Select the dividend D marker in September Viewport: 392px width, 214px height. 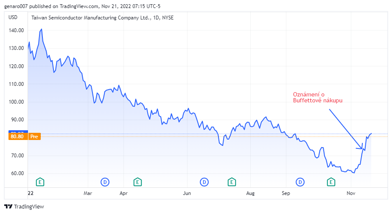[300, 182]
